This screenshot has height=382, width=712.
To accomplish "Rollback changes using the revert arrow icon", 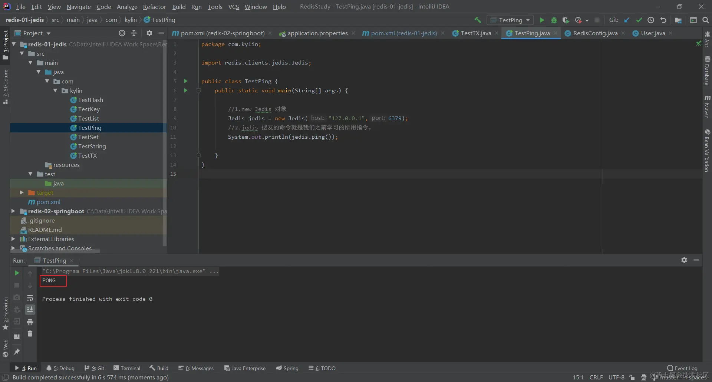I will click(663, 20).
